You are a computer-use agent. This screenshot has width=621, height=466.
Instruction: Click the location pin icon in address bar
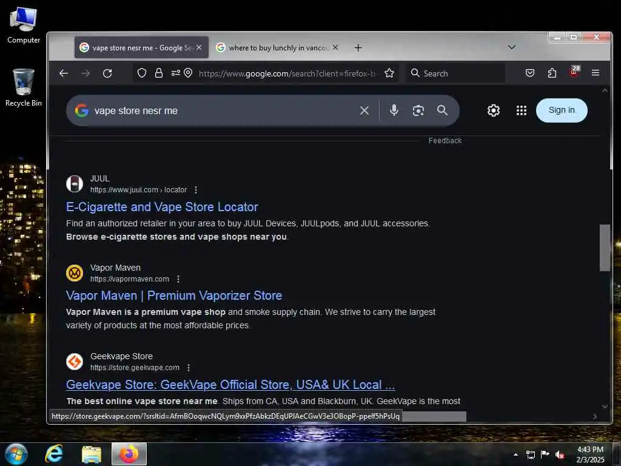click(x=188, y=73)
